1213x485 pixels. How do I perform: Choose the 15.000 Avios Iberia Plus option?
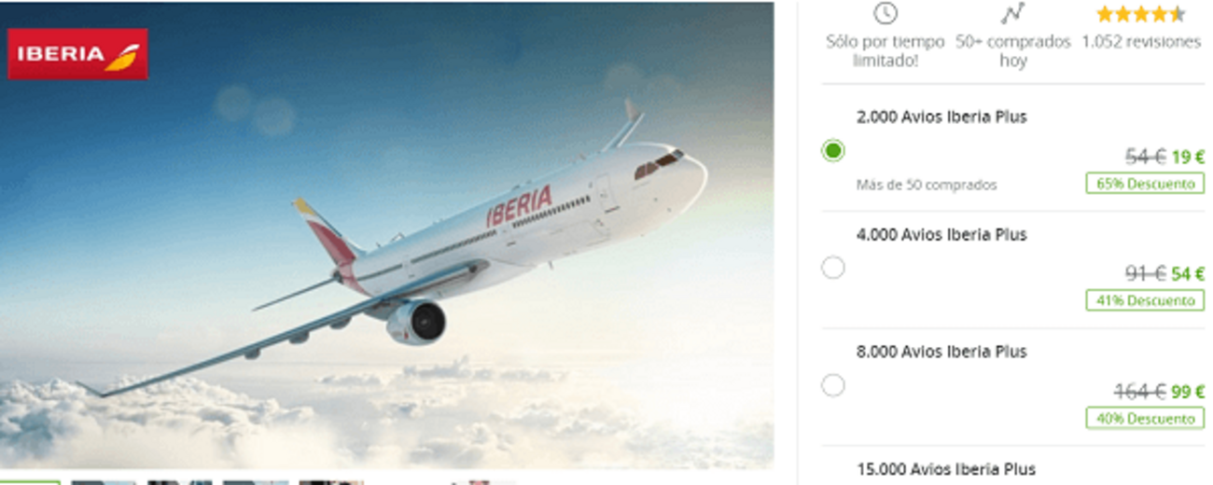(x=946, y=469)
